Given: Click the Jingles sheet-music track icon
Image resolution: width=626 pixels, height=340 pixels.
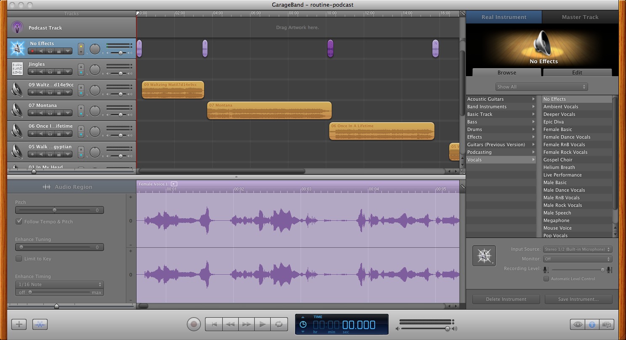Looking at the screenshot, I should (x=17, y=69).
